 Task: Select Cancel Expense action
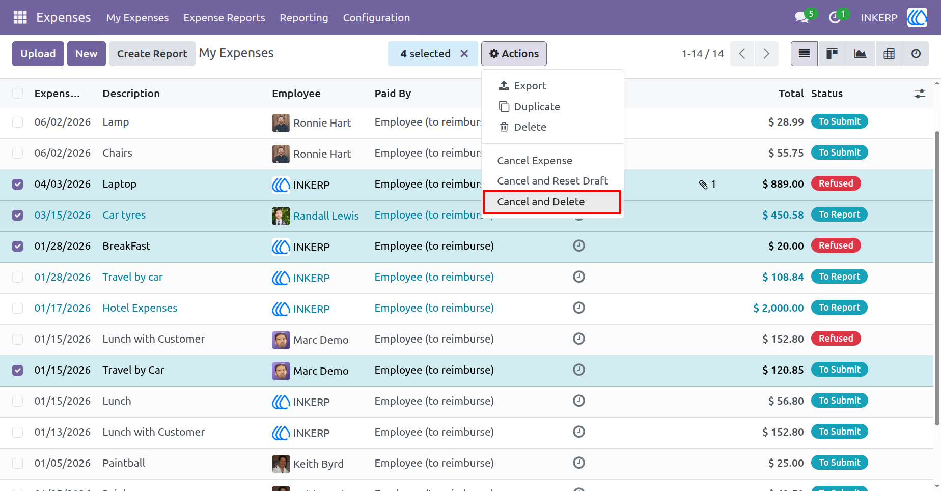point(552,161)
